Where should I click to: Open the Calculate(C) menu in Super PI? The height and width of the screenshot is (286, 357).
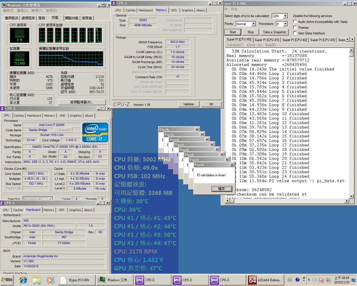tap(235, 45)
